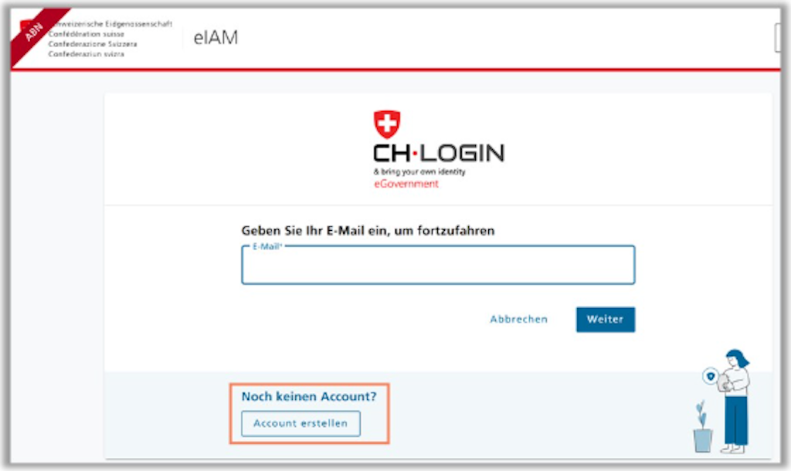
Task: Click the woman illustration in the footer
Action: tap(735, 402)
